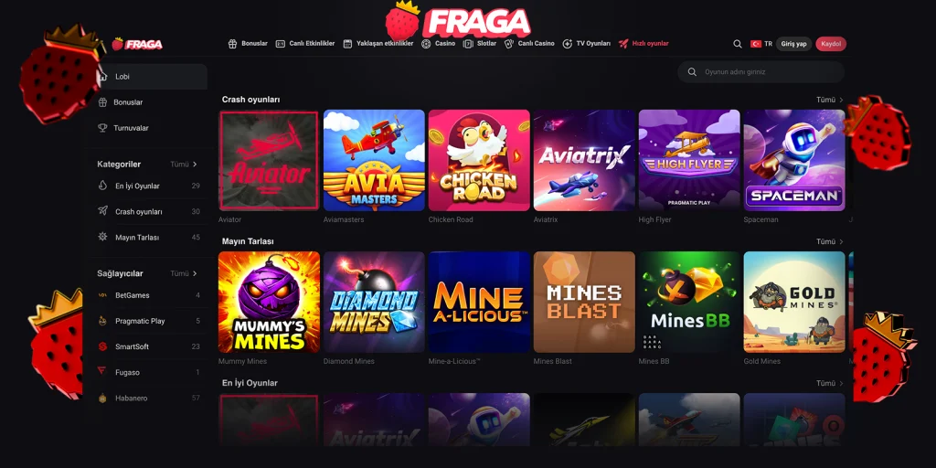
Task: Open the SmartSoft provider icon
Action: 102,346
